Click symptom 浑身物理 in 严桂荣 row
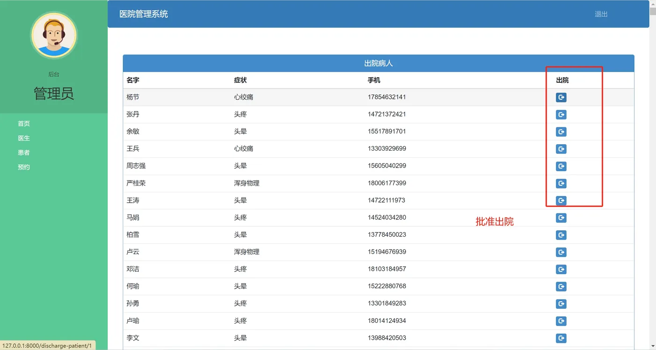 (x=247, y=183)
